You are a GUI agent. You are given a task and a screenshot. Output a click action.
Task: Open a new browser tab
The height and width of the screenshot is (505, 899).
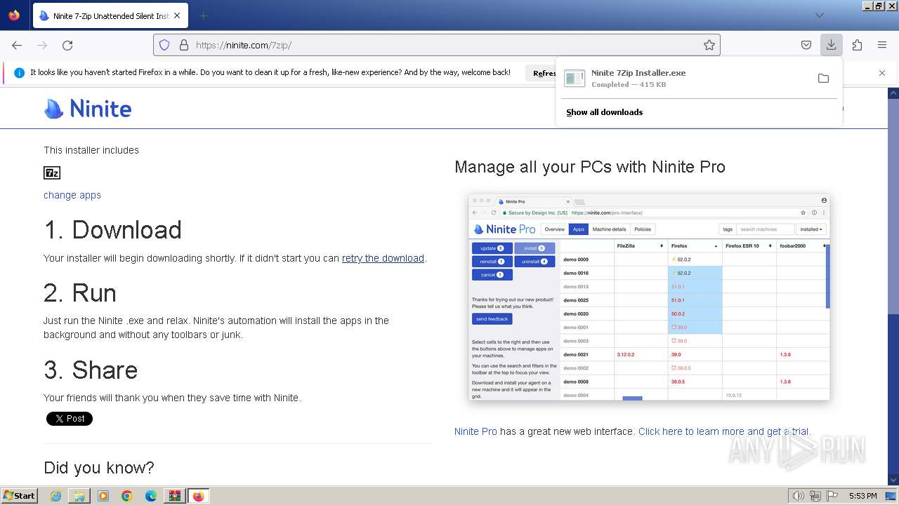(203, 15)
